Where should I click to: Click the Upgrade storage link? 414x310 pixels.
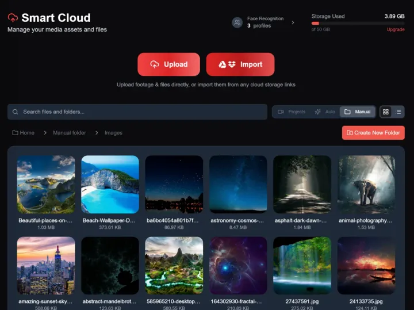click(395, 29)
